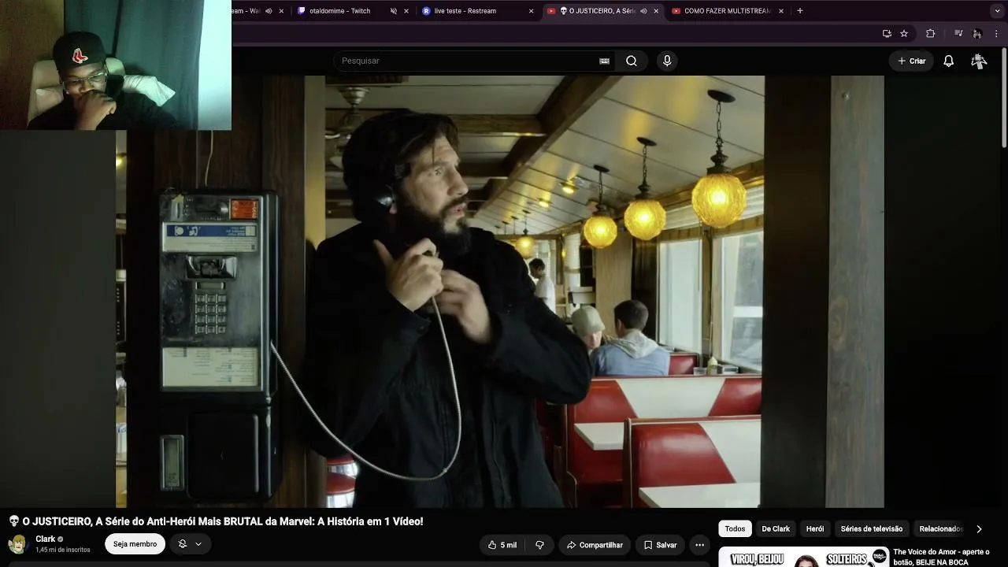The width and height of the screenshot is (1008, 567).
Task: Dislike the video
Action: click(539, 544)
